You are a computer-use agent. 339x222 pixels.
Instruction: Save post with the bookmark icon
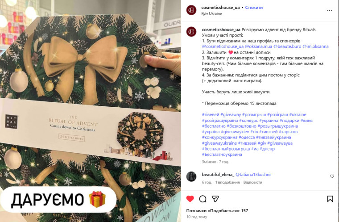[x=330, y=199]
